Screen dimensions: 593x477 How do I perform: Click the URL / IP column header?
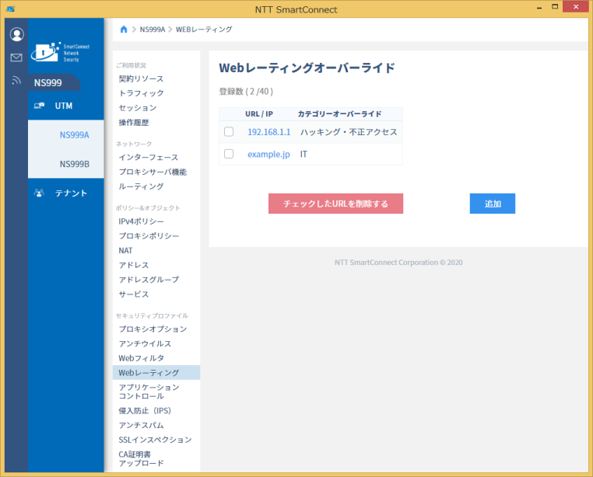click(259, 113)
